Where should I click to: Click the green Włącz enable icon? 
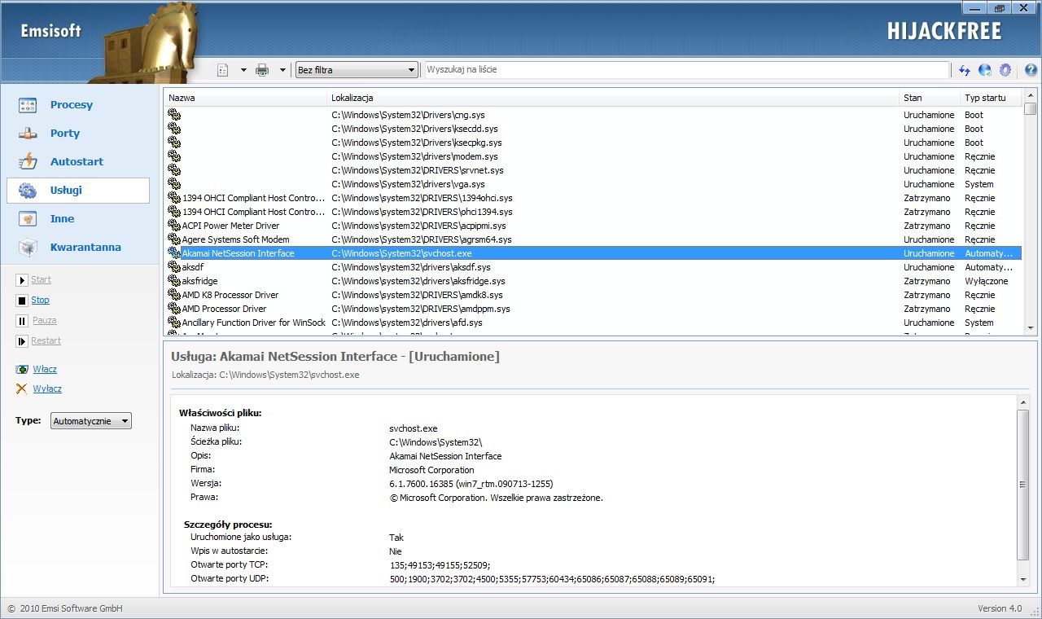point(22,369)
